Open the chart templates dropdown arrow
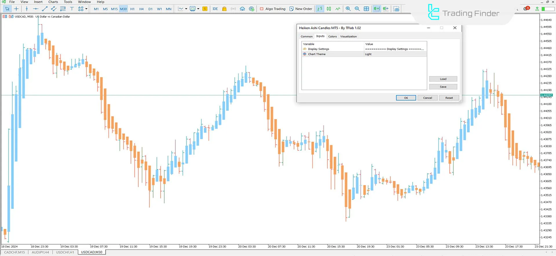Screen dimensions: 556x256 click(x=198, y=9)
